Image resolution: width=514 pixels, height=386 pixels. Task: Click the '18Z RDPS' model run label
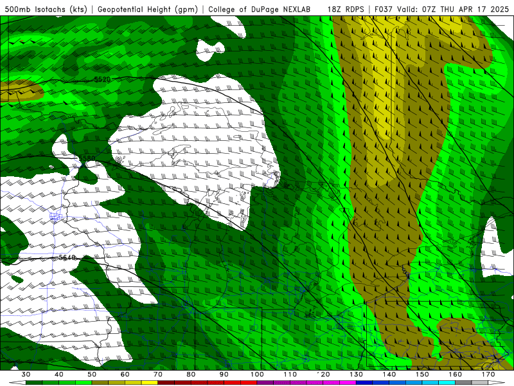[x=346, y=9]
